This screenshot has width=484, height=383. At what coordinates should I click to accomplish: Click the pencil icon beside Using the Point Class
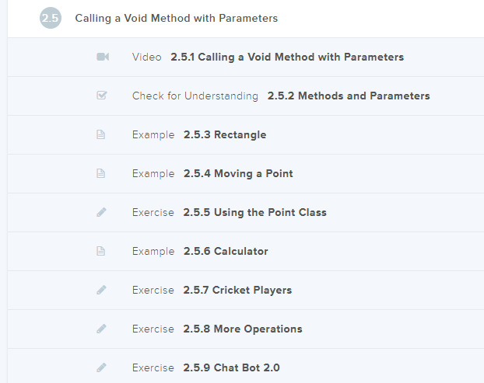(x=101, y=212)
